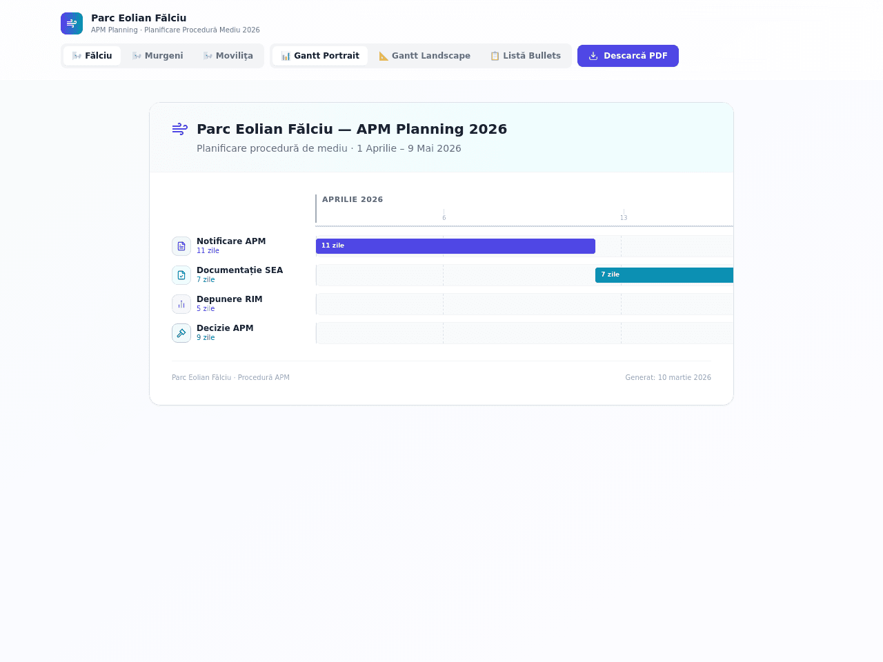Click the wind icon beside the card title
Screen dimensions: 883x662
(180, 129)
